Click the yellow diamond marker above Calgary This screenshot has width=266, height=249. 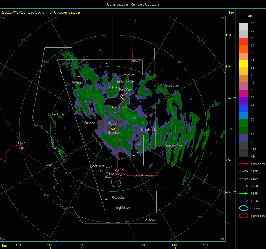[x=117, y=171]
